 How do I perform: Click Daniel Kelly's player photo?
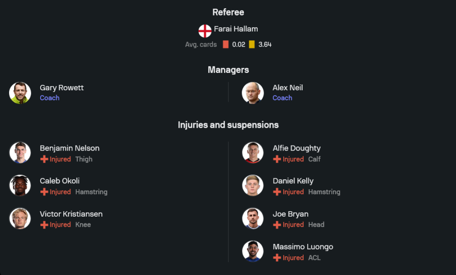[253, 186]
